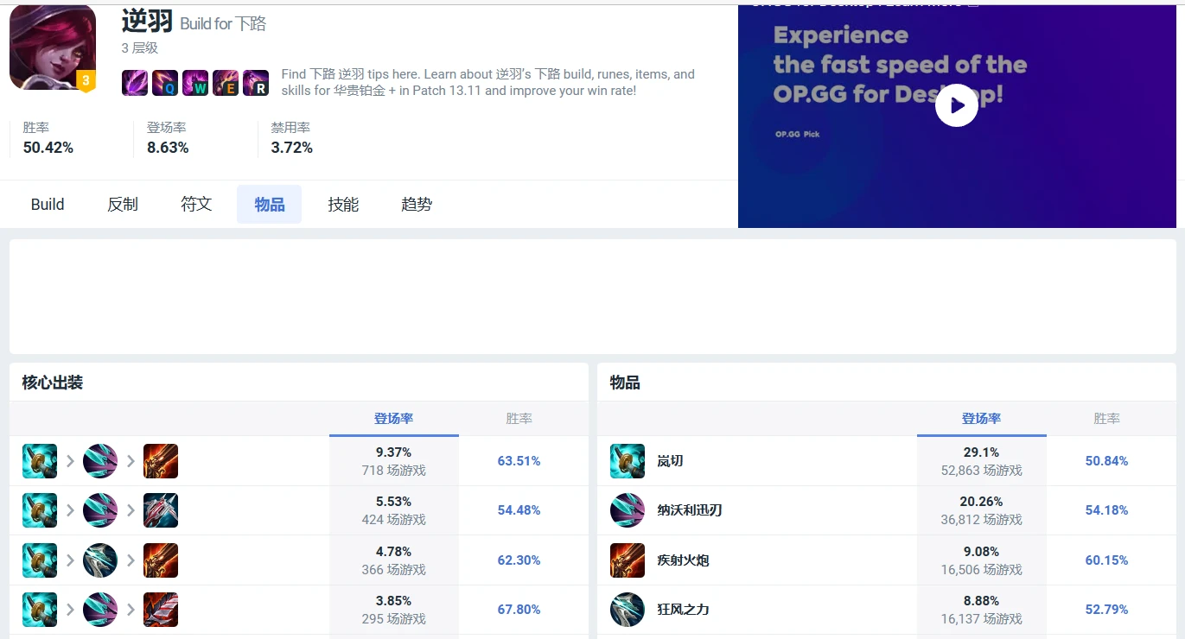Click 纳沃利迅刃 item icon in 物品 list
Image resolution: width=1185 pixels, height=639 pixels.
pos(628,510)
